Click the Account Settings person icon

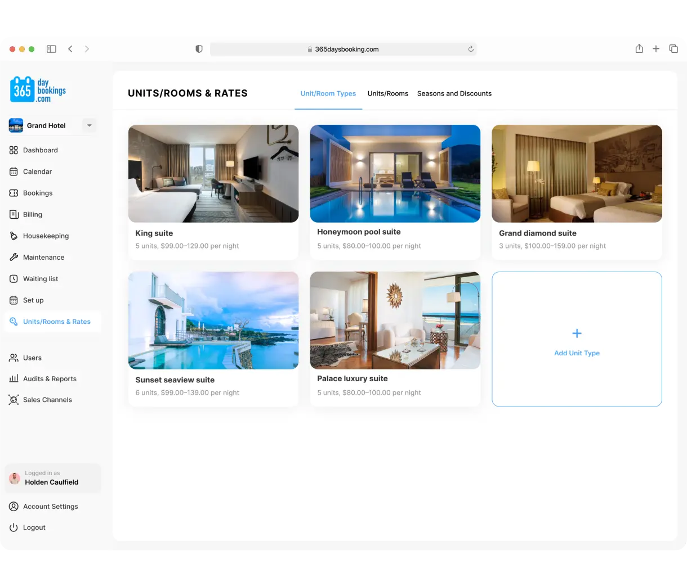14,506
